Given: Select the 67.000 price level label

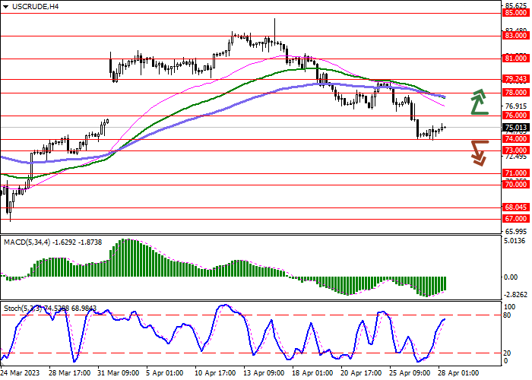Looking at the screenshot, I should 516,219.
